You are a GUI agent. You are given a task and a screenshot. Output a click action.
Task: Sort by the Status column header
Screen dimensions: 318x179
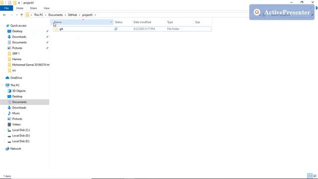coord(119,22)
